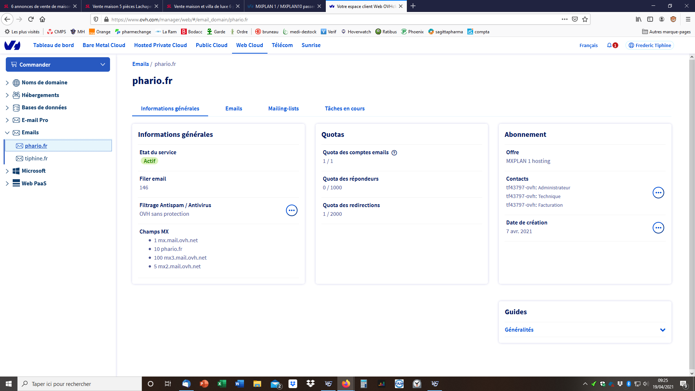
Task: Click the OVH logo icon
Action: (x=12, y=45)
